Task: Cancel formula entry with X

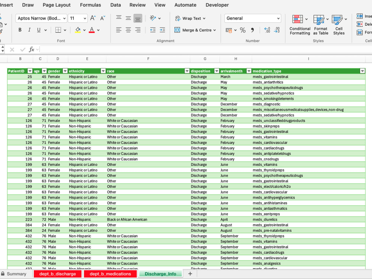Action: click(12, 49)
